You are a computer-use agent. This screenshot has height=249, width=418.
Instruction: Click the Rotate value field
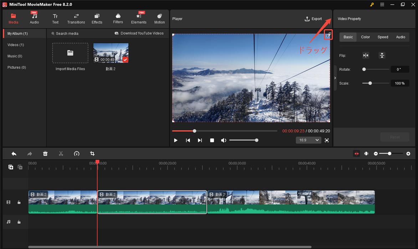399,69
